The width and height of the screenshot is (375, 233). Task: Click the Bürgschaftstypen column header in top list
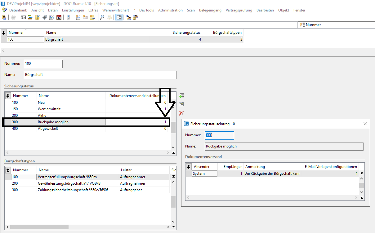[223, 32]
